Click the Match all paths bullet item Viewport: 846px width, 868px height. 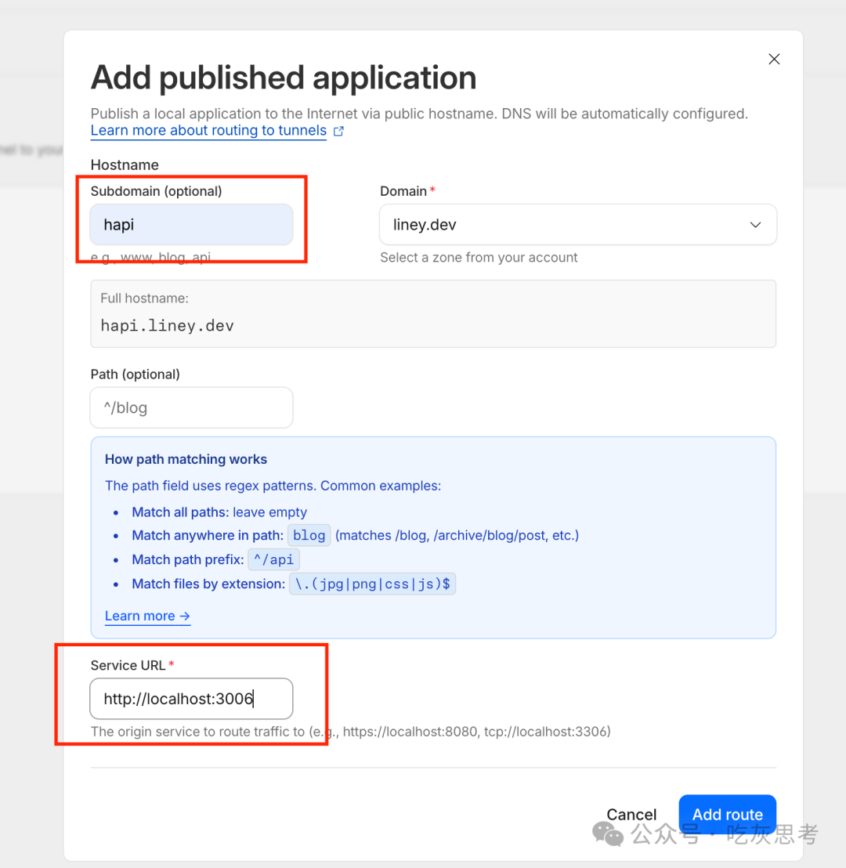point(219,512)
